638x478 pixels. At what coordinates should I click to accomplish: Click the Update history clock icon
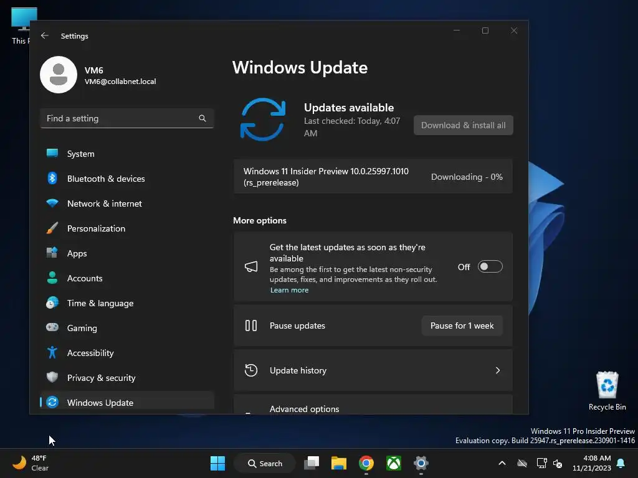251,370
